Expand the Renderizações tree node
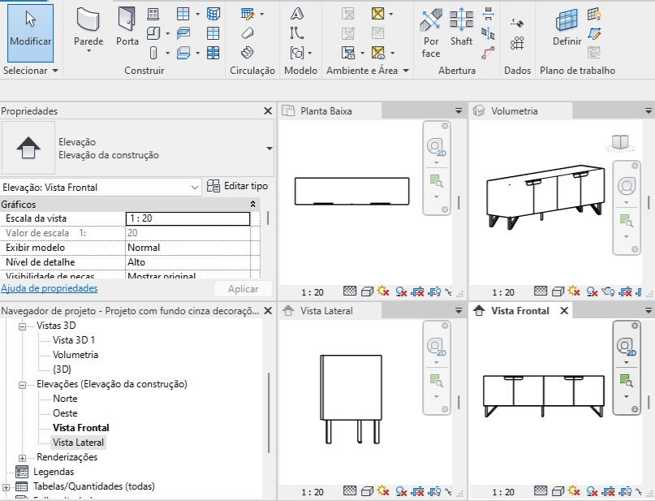The image size is (655, 501). 22,458
